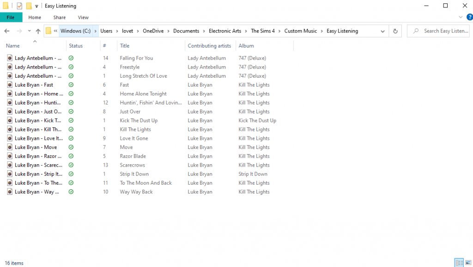Navigate to lovet in address bar
Screen dimensions: 473x267
click(127, 31)
